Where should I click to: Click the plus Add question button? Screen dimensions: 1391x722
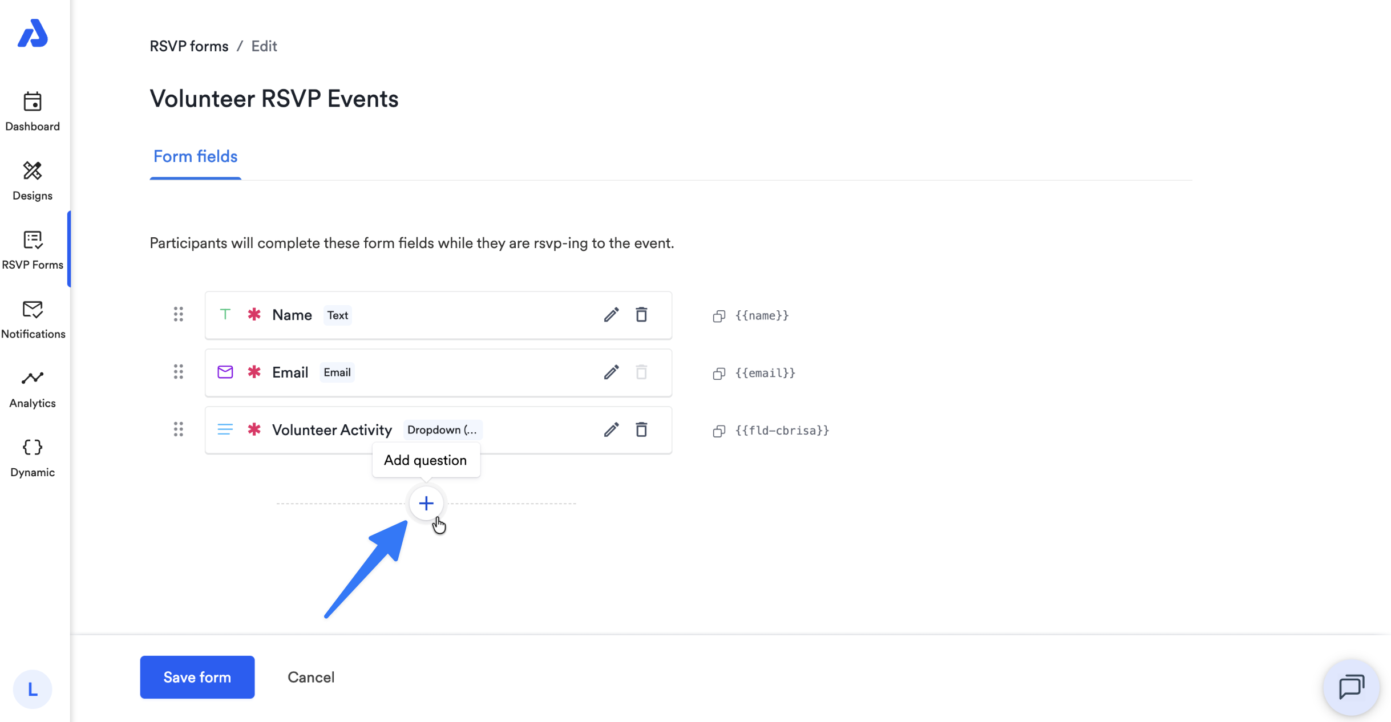[x=426, y=503]
